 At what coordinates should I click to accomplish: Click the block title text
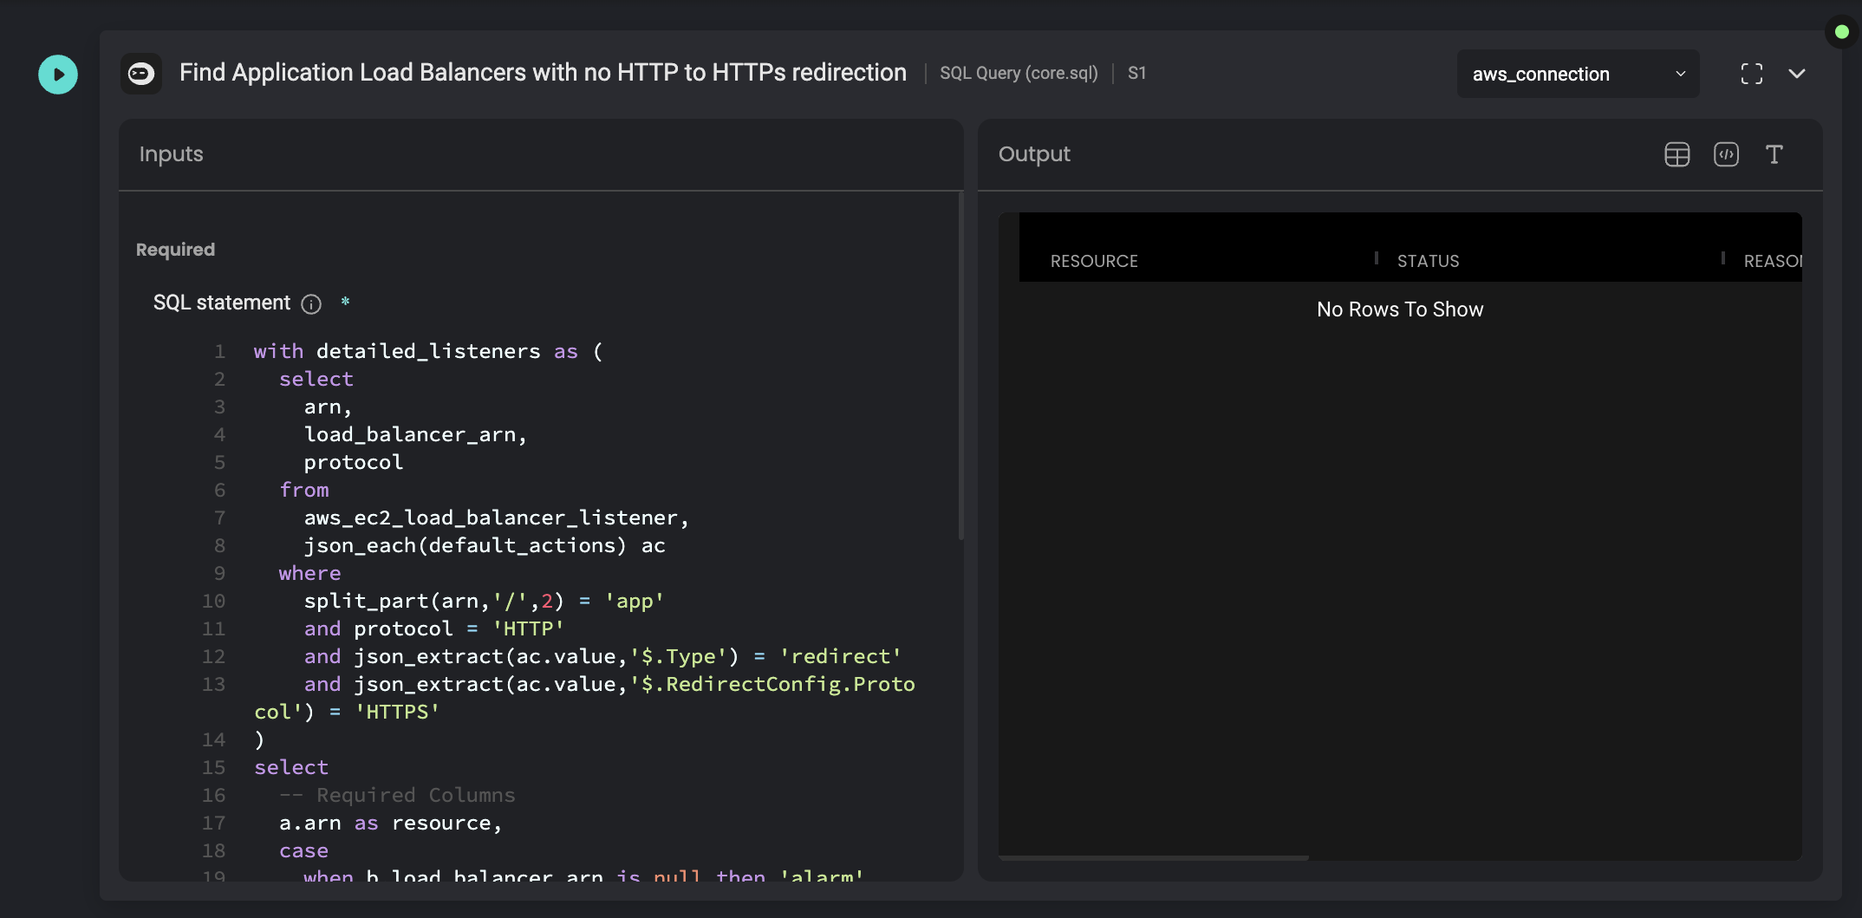(543, 73)
